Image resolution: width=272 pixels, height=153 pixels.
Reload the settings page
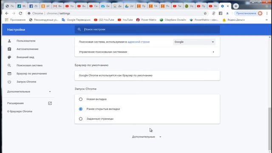[20, 13]
